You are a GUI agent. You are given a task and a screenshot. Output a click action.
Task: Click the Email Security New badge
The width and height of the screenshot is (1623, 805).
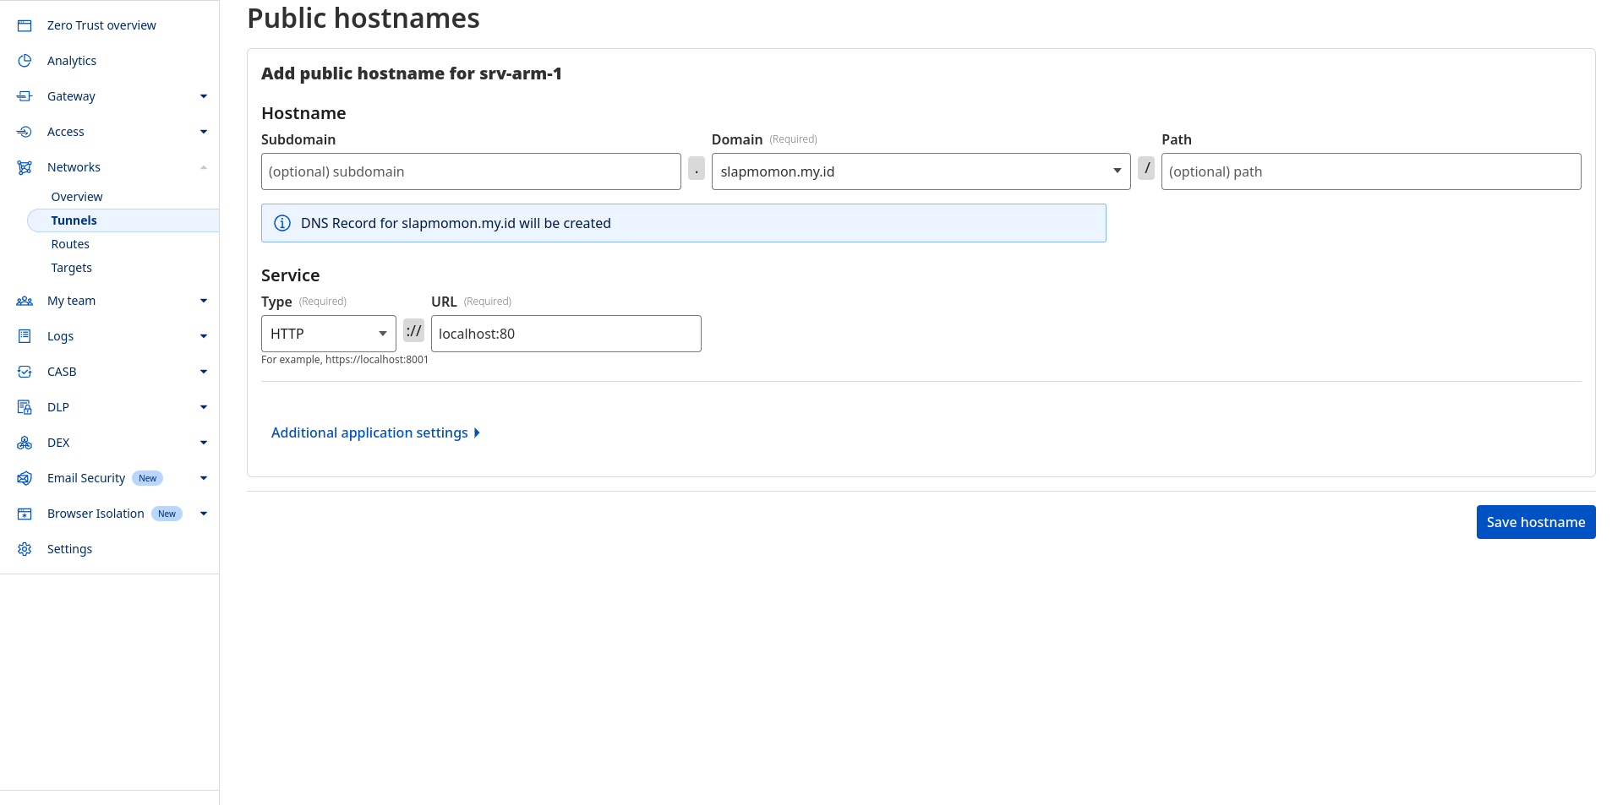[147, 477]
